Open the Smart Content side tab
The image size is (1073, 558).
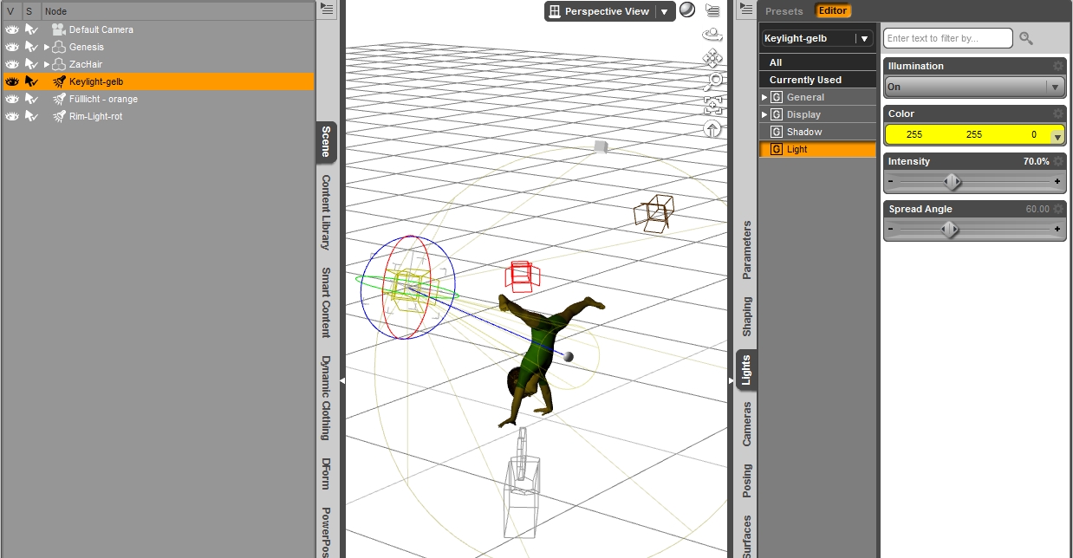pos(326,302)
